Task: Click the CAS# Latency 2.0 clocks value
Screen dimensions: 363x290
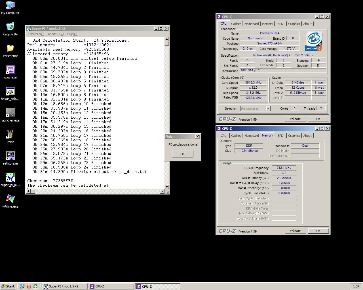Action: pos(284,178)
